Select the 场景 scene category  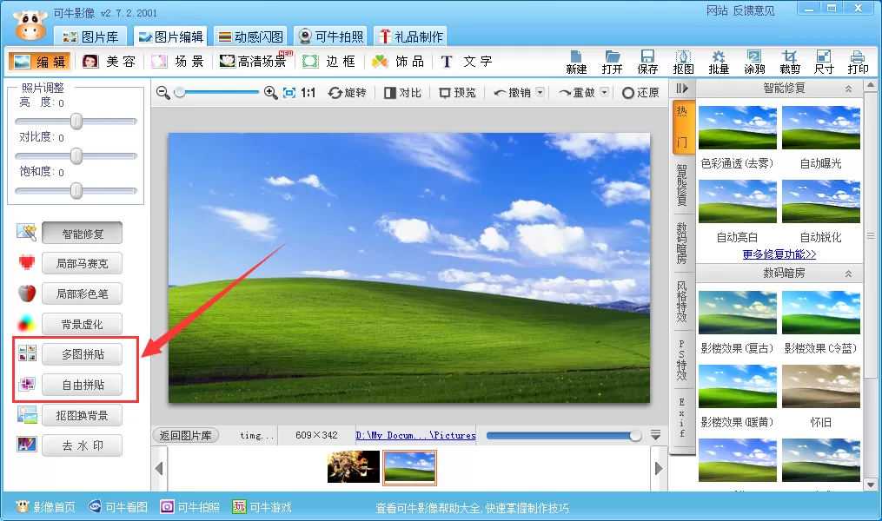[177, 62]
